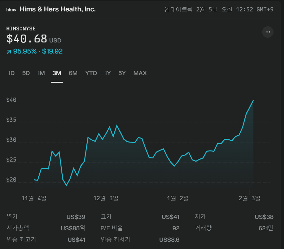Click the chart line's latest peak point
Viewport: 284px width, 249px height.
coord(253,100)
